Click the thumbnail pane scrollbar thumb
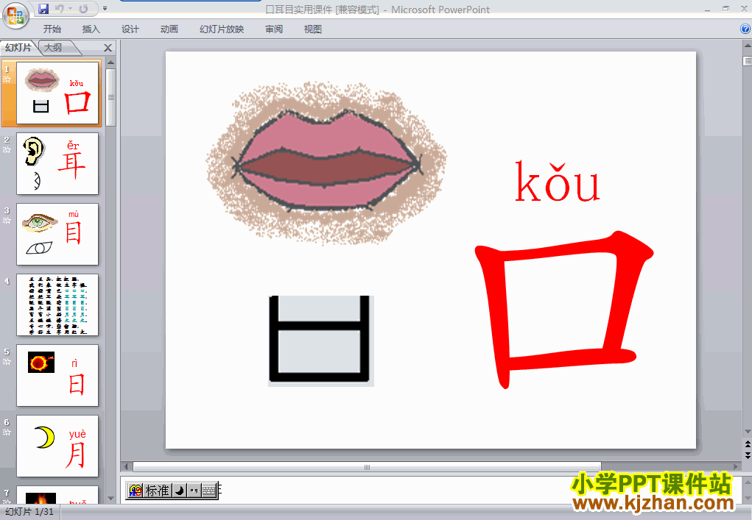752x520 pixels. click(x=110, y=97)
